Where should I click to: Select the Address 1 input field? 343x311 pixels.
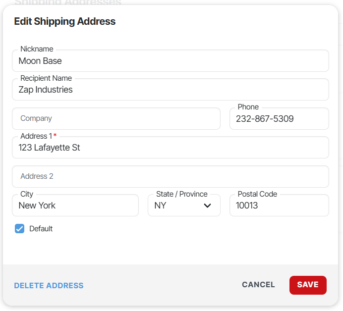(170, 148)
